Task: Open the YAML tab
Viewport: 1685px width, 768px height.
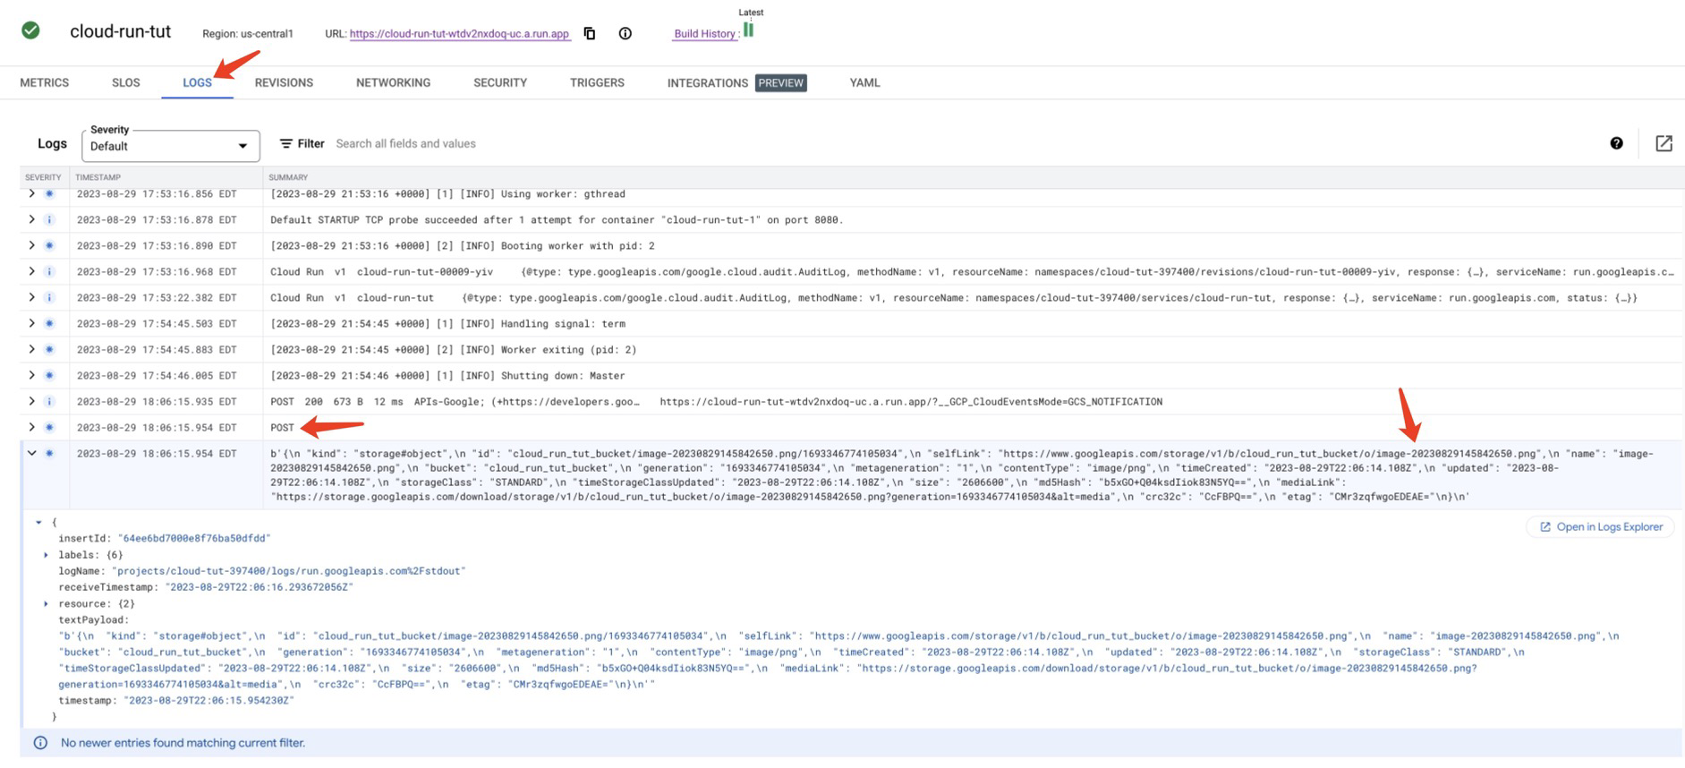Action: pos(864,82)
